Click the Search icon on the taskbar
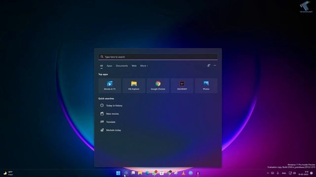Viewport: 316px width, 177px height. click(x=126, y=173)
